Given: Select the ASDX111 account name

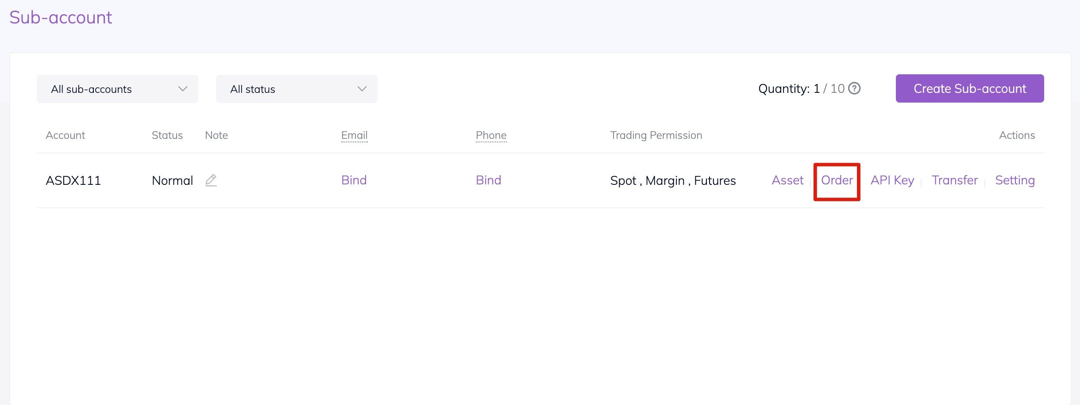Looking at the screenshot, I should (73, 181).
